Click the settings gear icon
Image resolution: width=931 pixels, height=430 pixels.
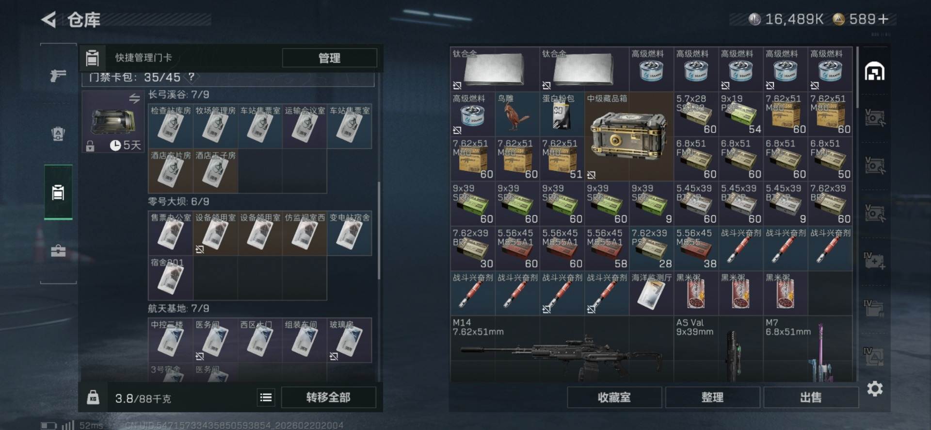coord(875,389)
